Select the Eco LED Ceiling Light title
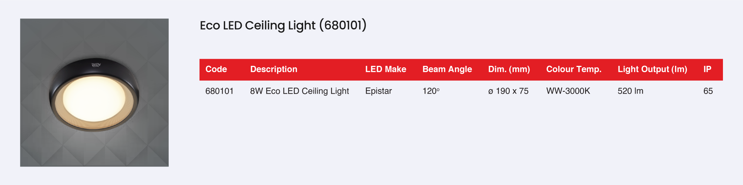Screen dimensions: 743x185 click(x=283, y=26)
